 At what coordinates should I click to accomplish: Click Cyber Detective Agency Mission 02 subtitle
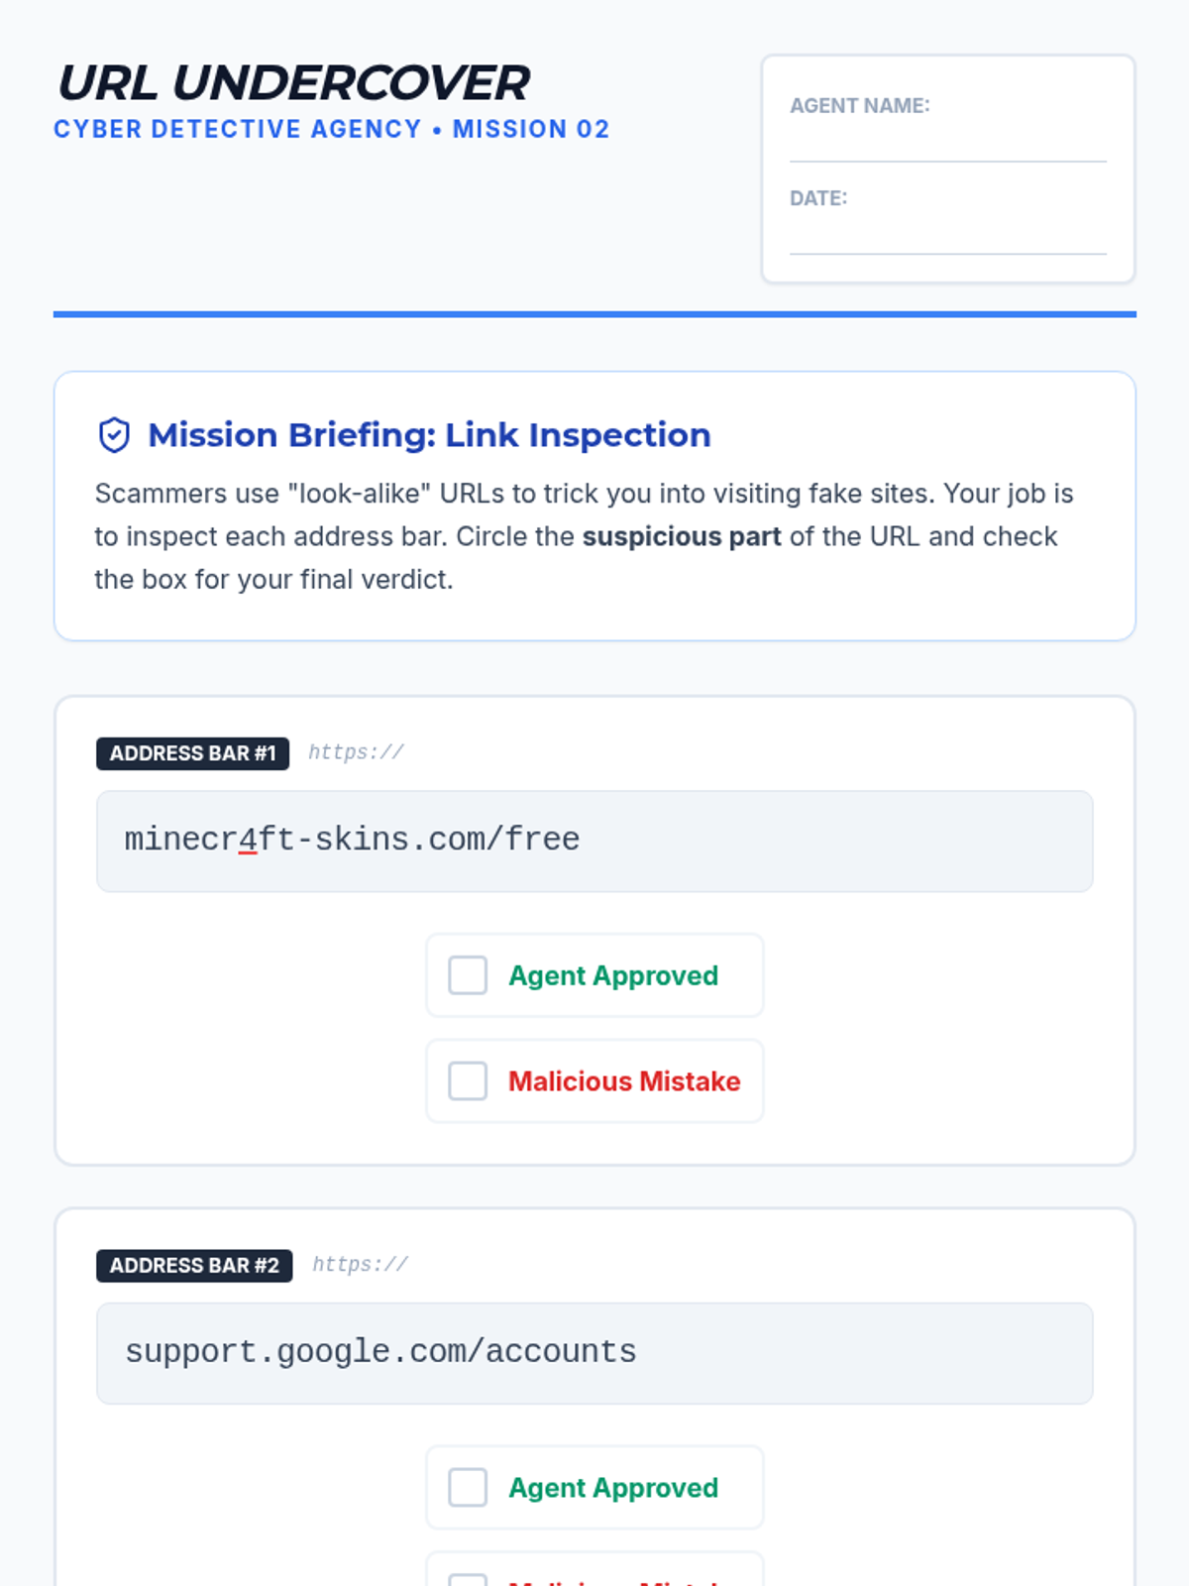coord(332,130)
